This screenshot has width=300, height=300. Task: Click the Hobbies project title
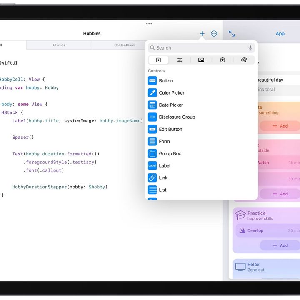92,33
